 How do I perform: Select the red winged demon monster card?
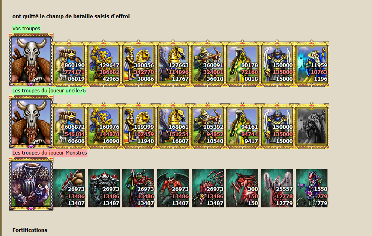[x=173, y=188]
